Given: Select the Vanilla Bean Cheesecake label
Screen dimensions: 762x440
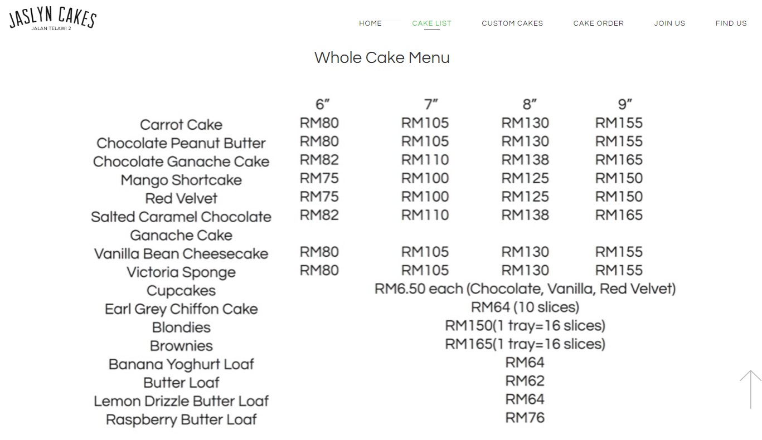Looking at the screenshot, I should 181,254.
